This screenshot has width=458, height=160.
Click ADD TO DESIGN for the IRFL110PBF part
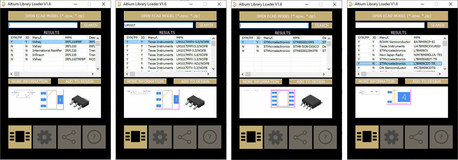tap(80, 82)
